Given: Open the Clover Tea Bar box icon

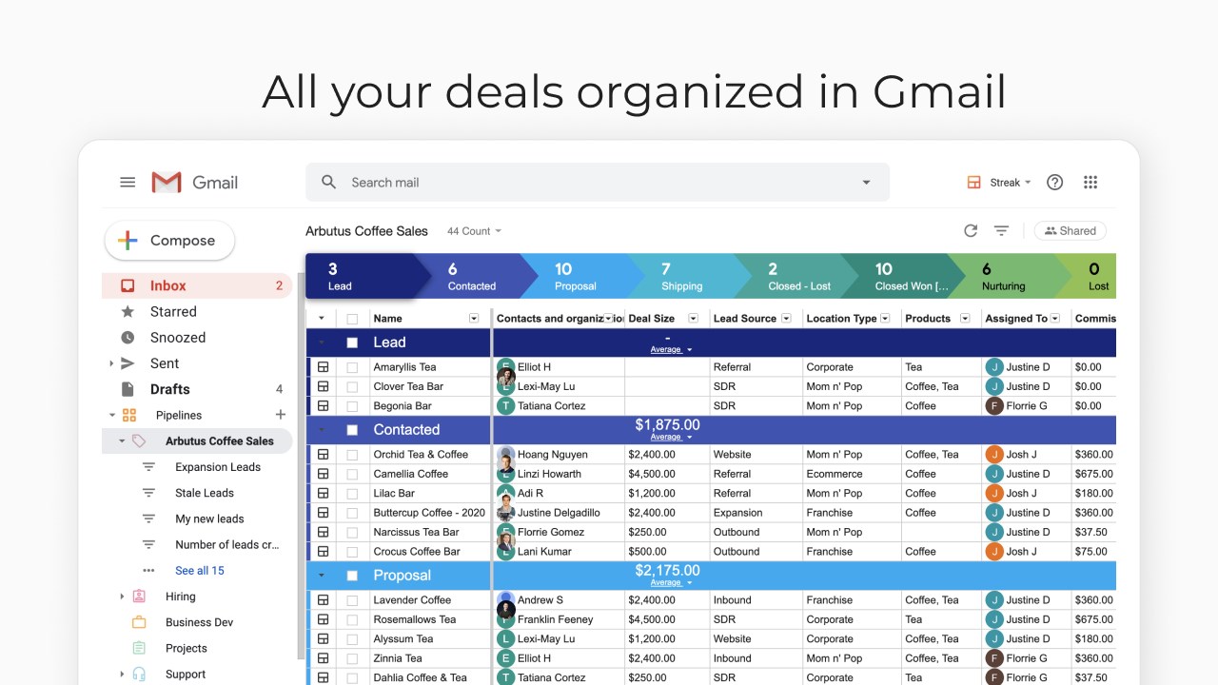Looking at the screenshot, I should 323,386.
